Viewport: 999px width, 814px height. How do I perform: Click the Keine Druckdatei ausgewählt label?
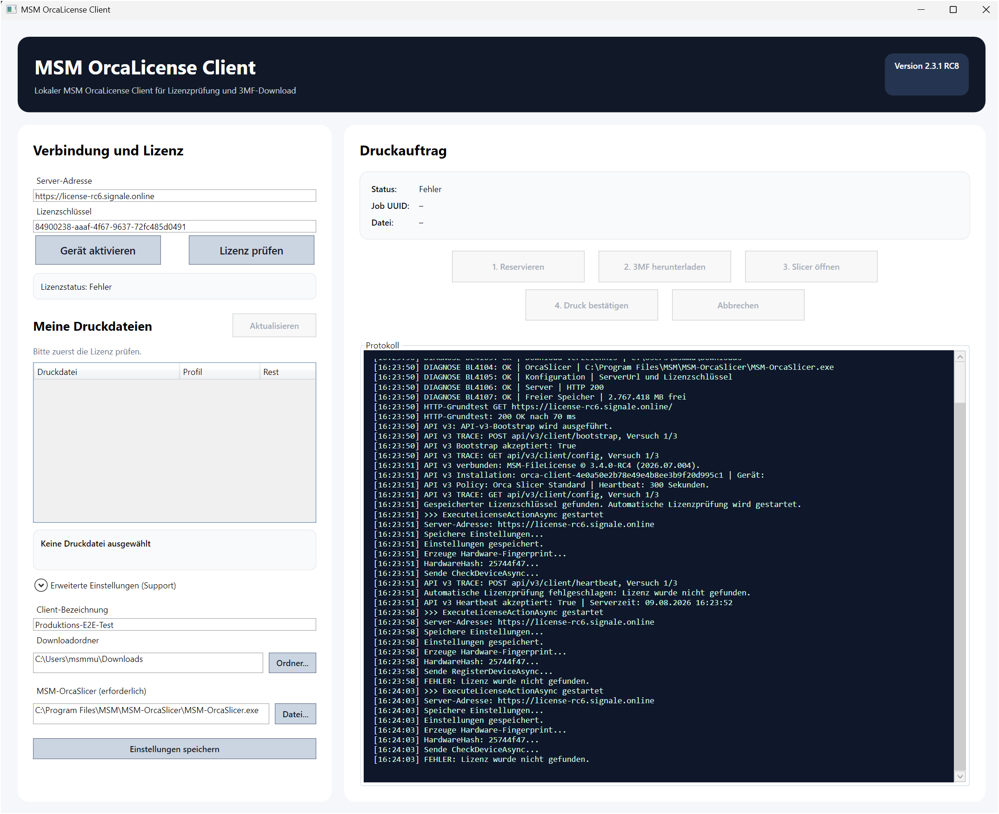click(x=96, y=544)
